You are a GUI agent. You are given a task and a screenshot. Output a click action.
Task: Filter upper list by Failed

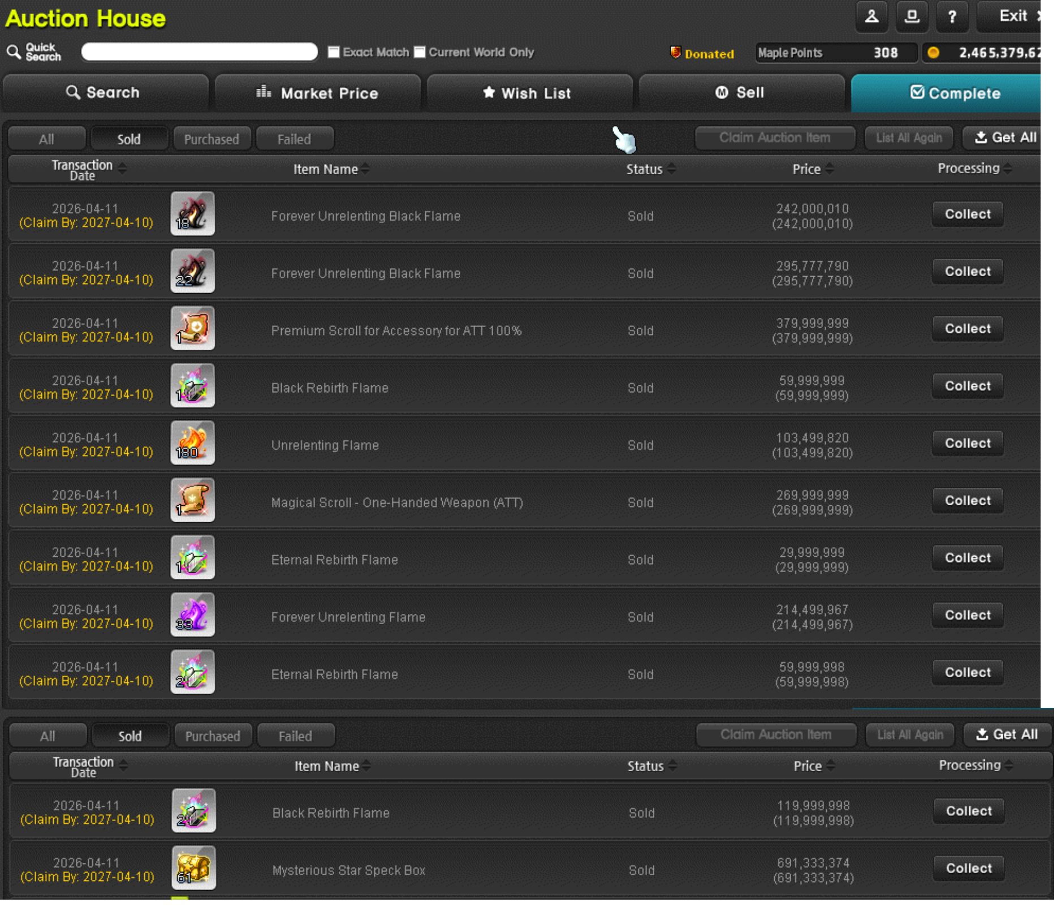click(x=295, y=139)
